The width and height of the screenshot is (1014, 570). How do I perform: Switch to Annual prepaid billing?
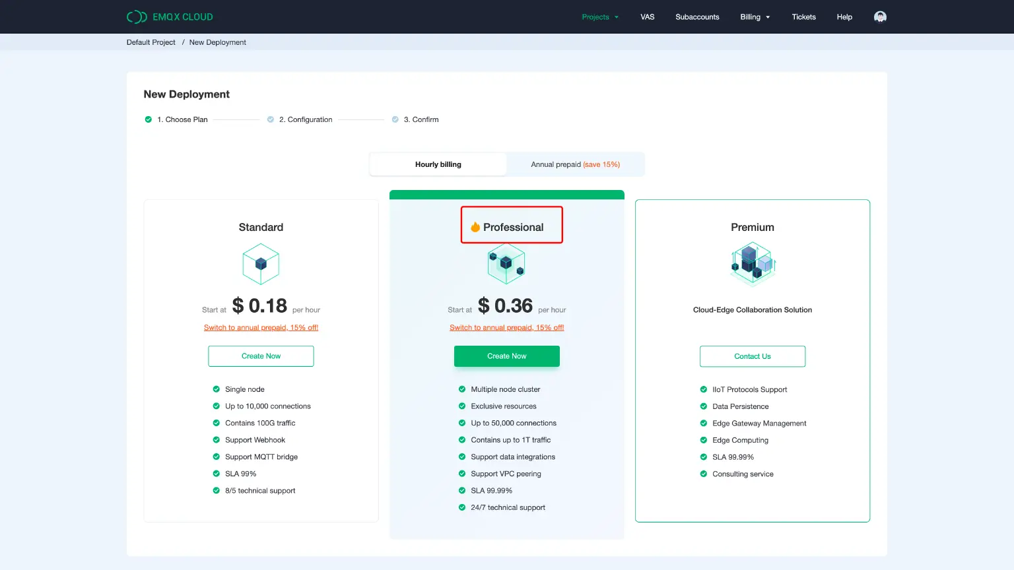575,164
